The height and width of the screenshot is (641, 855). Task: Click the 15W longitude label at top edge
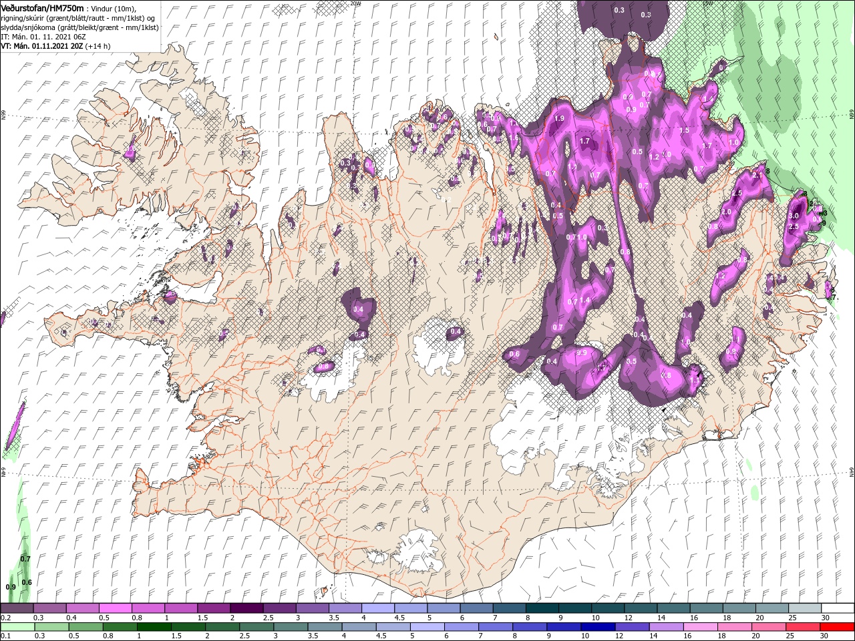[x=708, y=3]
